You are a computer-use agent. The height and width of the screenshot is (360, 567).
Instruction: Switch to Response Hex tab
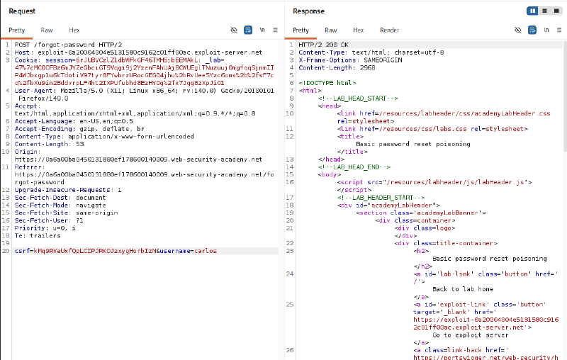359,30
